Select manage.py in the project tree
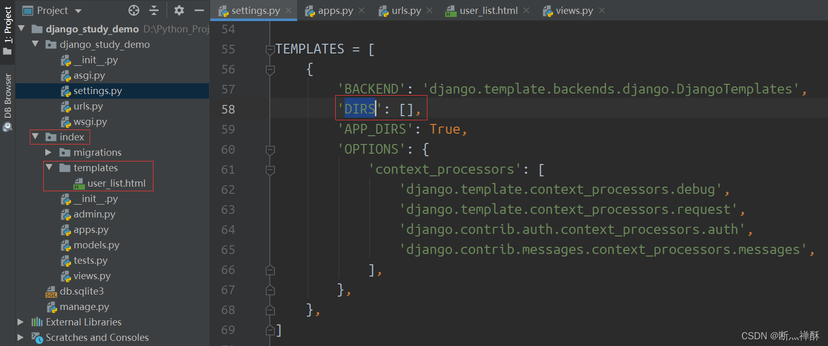 tap(84, 307)
